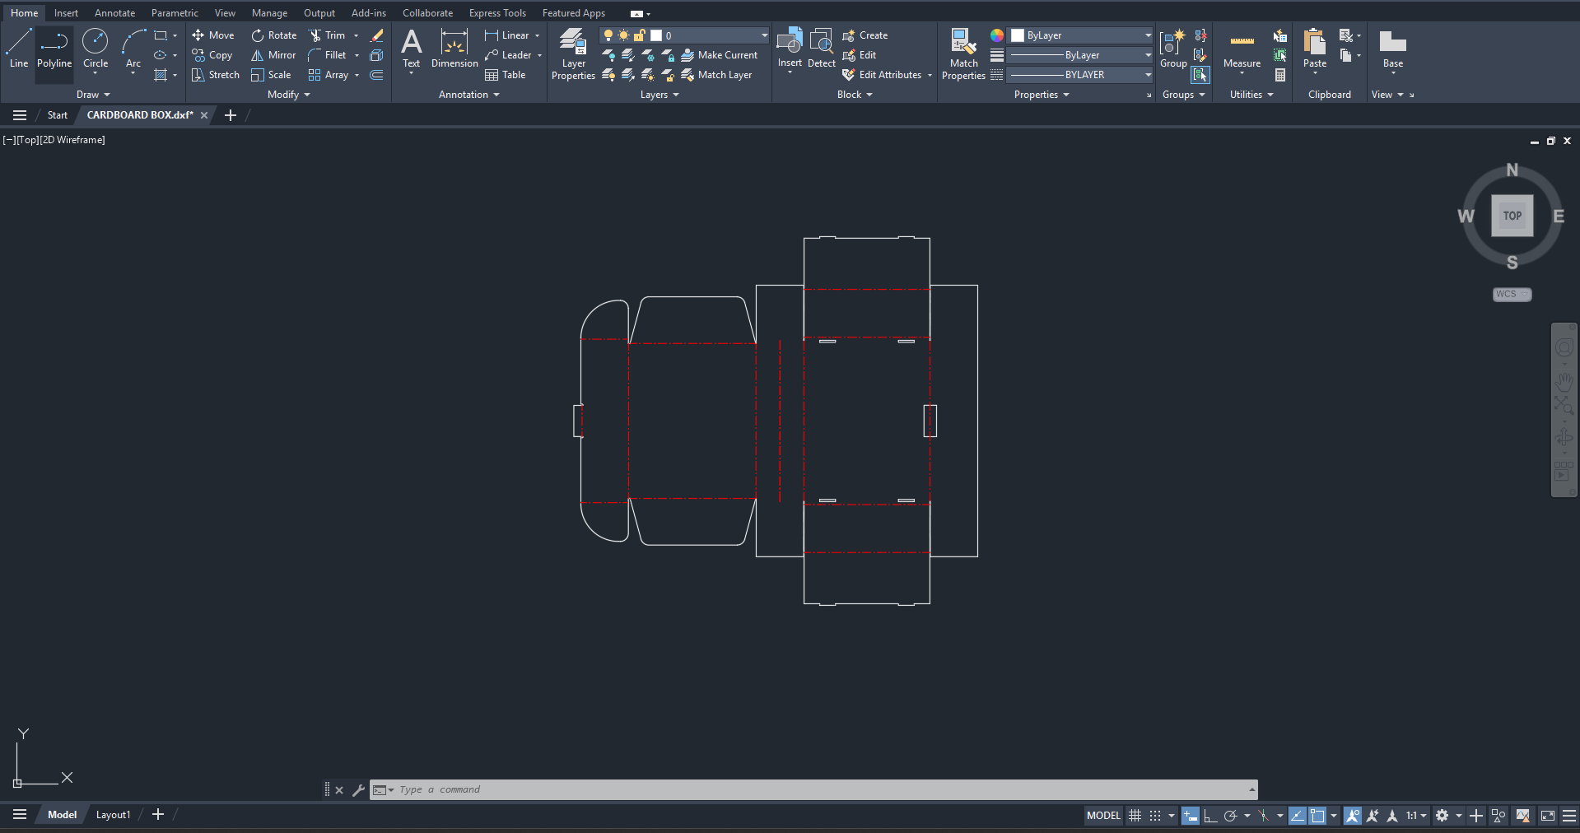The height and width of the screenshot is (833, 1580).
Task: Toggle snap mode in status bar
Action: (1155, 816)
